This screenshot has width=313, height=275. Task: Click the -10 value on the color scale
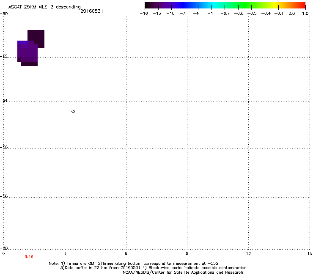[171, 14]
